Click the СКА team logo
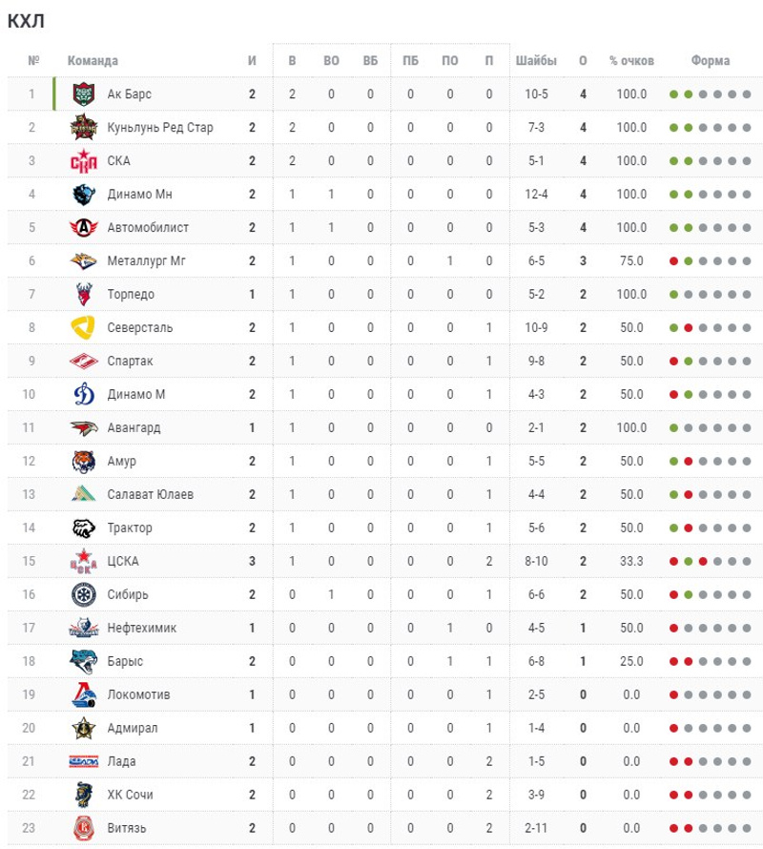This screenshot has height=849, width=763. [84, 161]
